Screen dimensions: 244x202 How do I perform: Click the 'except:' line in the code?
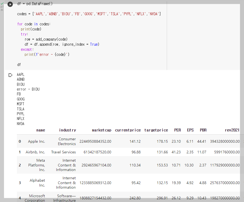(x=27, y=49)
